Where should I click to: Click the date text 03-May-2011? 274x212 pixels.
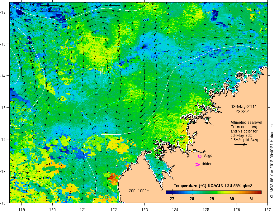[x=243, y=107]
